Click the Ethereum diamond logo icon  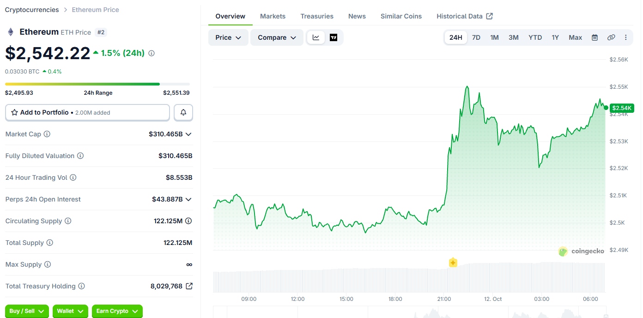tap(10, 32)
